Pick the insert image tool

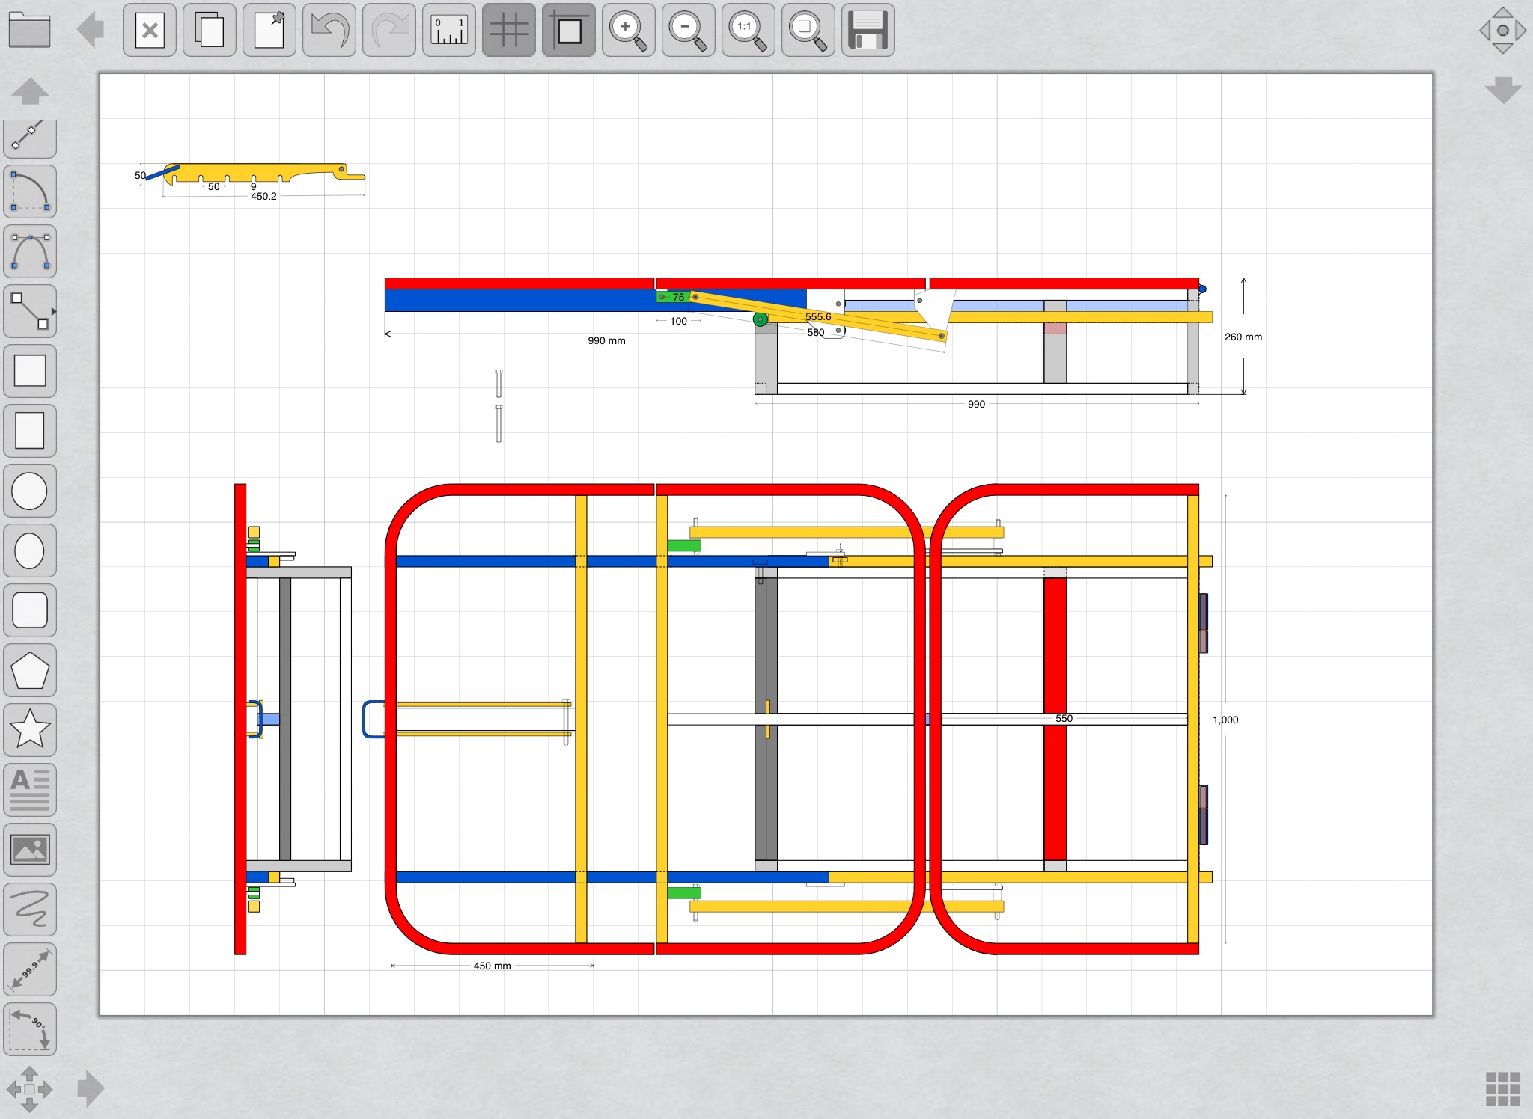click(x=30, y=850)
